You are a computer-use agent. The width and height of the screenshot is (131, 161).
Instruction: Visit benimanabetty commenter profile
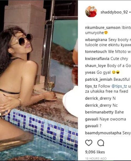[x=99, y=112]
